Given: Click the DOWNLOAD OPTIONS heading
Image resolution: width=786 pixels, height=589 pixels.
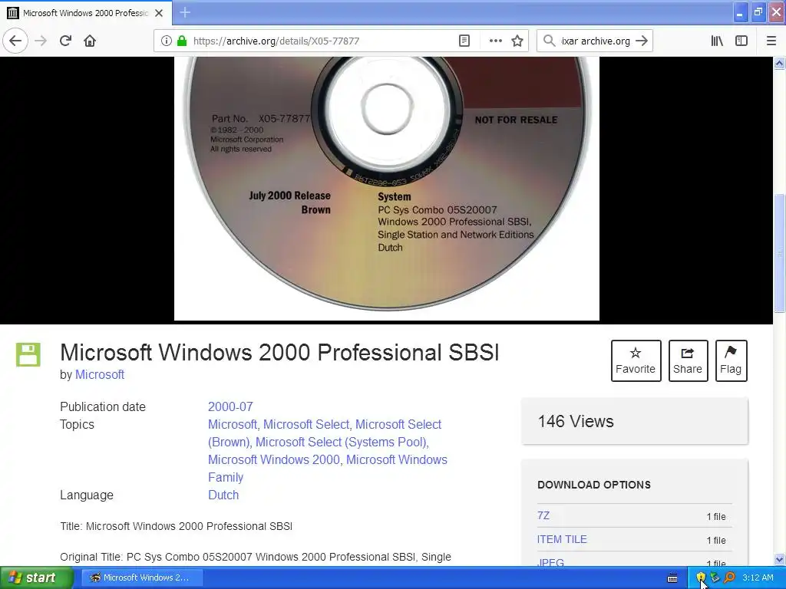Looking at the screenshot, I should (x=594, y=485).
